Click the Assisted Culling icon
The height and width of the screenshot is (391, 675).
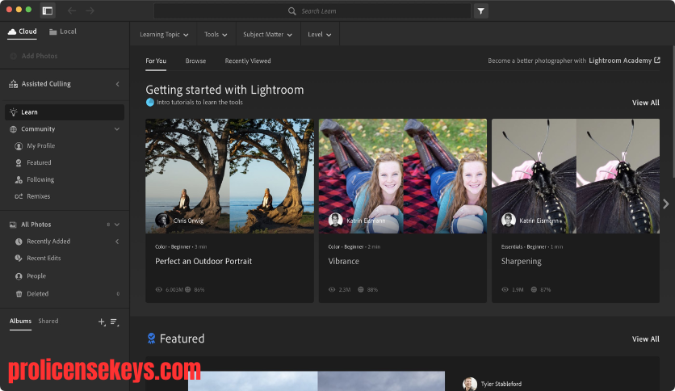(x=14, y=84)
